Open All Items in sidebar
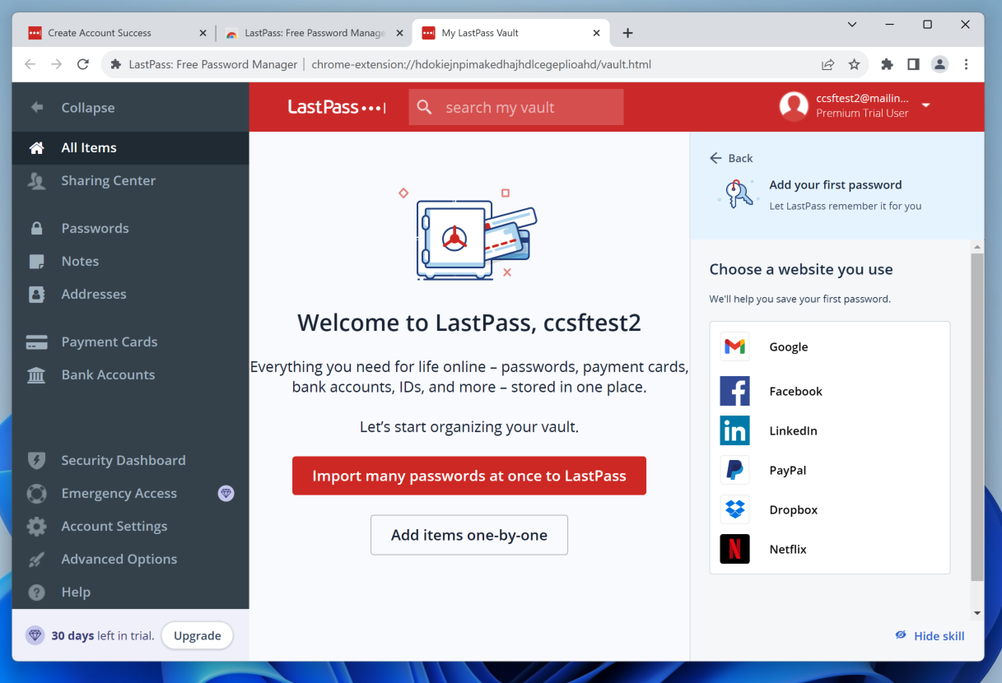Screen dimensions: 1002x683 tap(130, 148)
